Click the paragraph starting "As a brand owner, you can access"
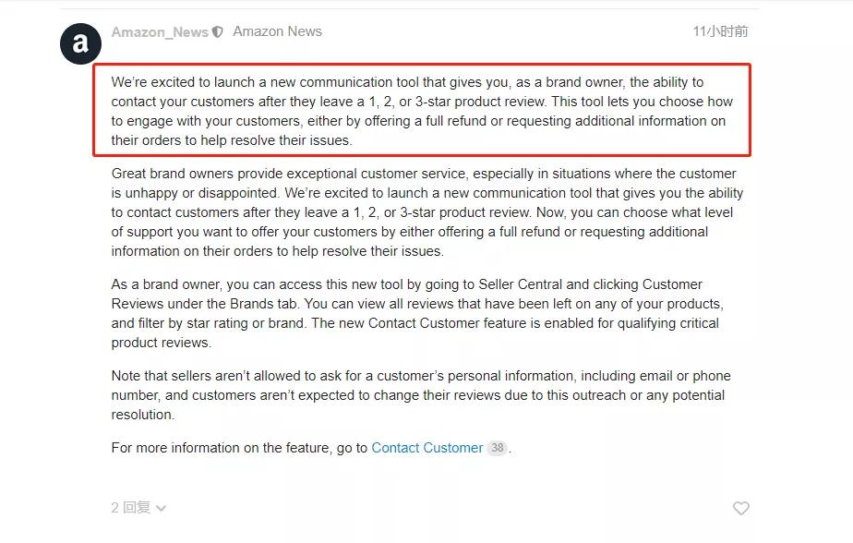Viewport: 853px width, 543px height. click(417, 313)
